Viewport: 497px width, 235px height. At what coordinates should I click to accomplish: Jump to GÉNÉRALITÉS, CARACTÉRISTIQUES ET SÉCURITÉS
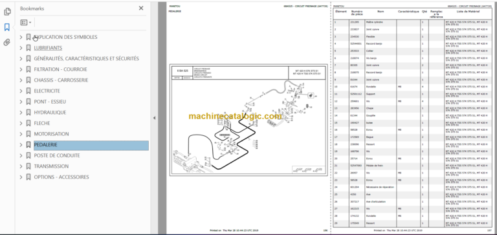tap(86, 59)
